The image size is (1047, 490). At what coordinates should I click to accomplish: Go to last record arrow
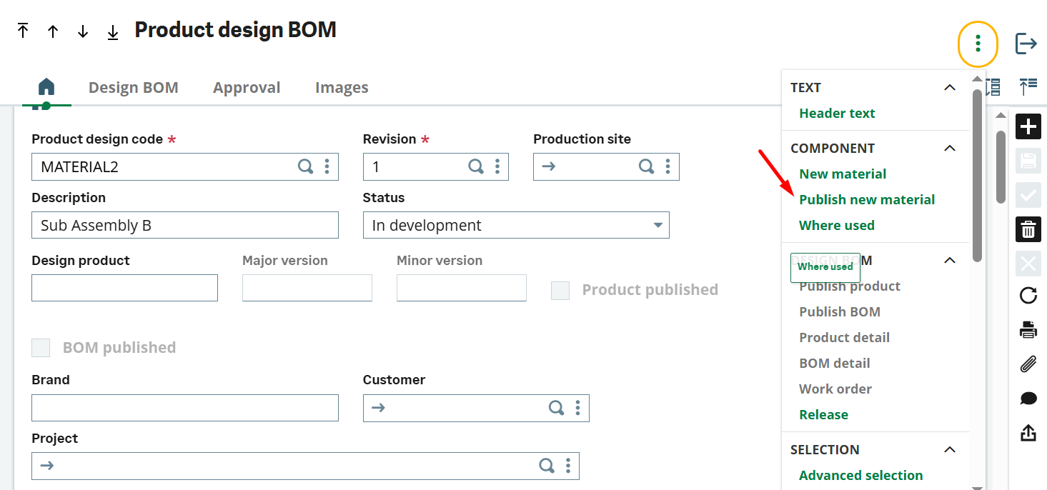pos(113,32)
